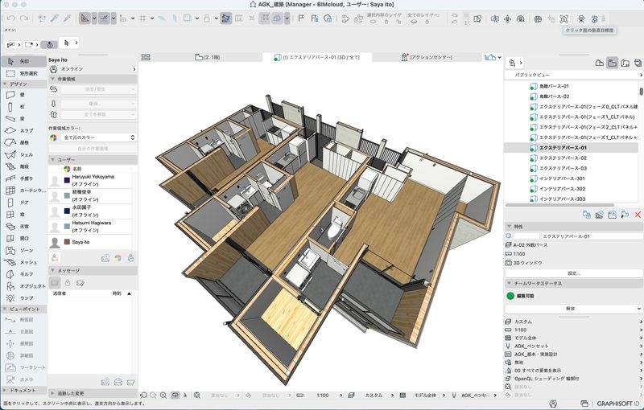The height and width of the screenshot is (410, 644).
Task: Open the View Map folder icon
Action: tap(612, 63)
